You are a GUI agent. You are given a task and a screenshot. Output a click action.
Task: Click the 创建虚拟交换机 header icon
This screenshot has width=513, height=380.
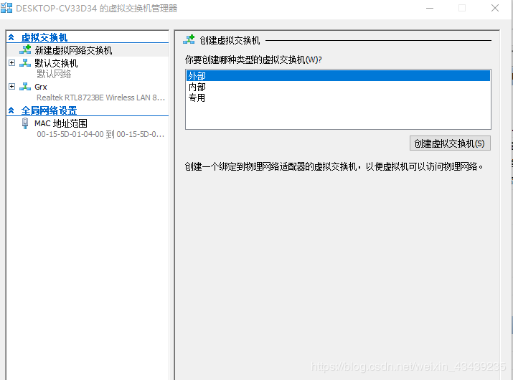click(x=189, y=39)
